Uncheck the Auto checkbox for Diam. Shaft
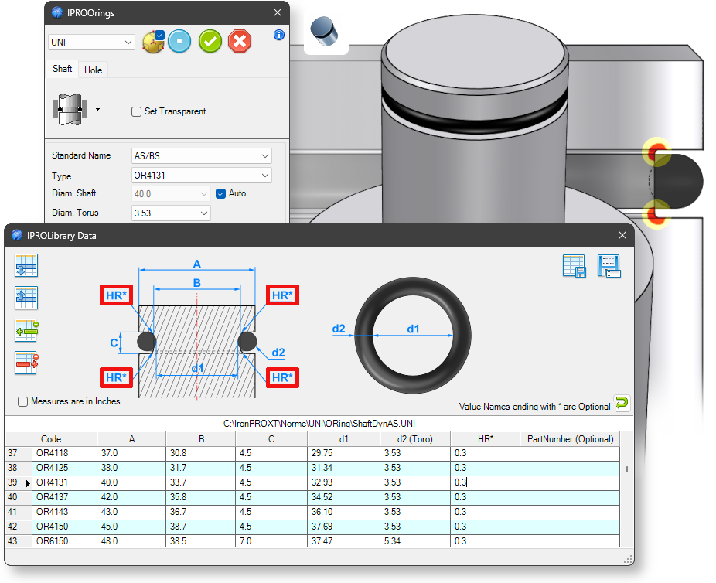The image size is (716, 583). click(220, 193)
